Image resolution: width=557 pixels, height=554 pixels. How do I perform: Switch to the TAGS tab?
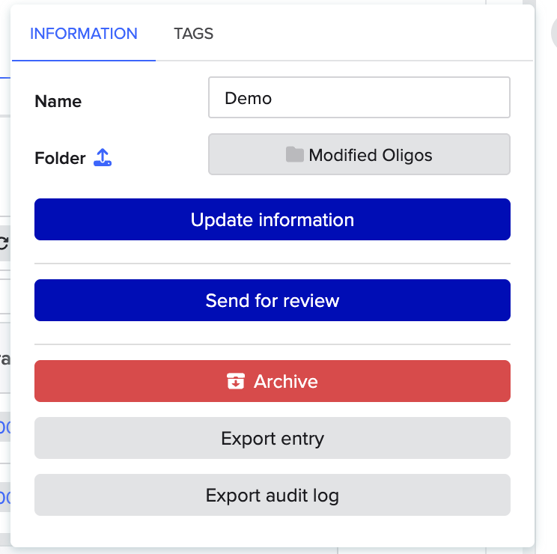tap(193, 34)
